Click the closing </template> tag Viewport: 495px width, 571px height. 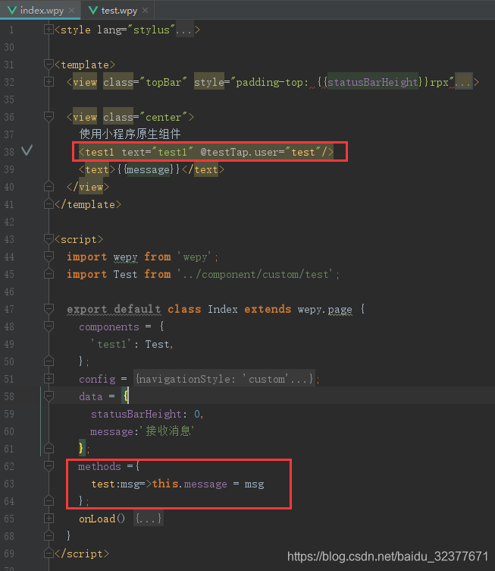(88, 204)
